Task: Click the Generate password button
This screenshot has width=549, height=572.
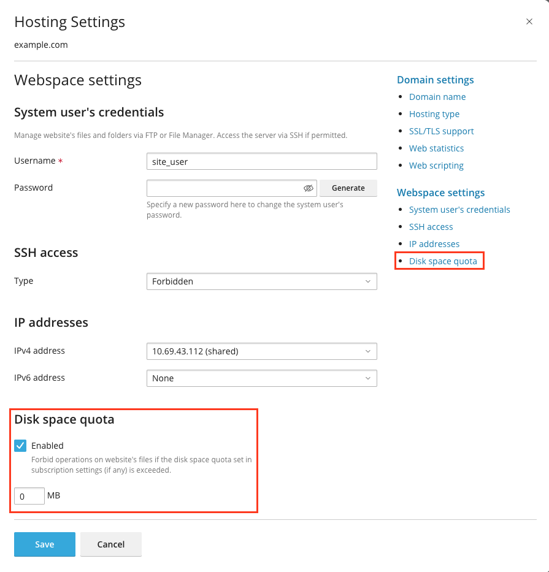Action: point(348,188)
